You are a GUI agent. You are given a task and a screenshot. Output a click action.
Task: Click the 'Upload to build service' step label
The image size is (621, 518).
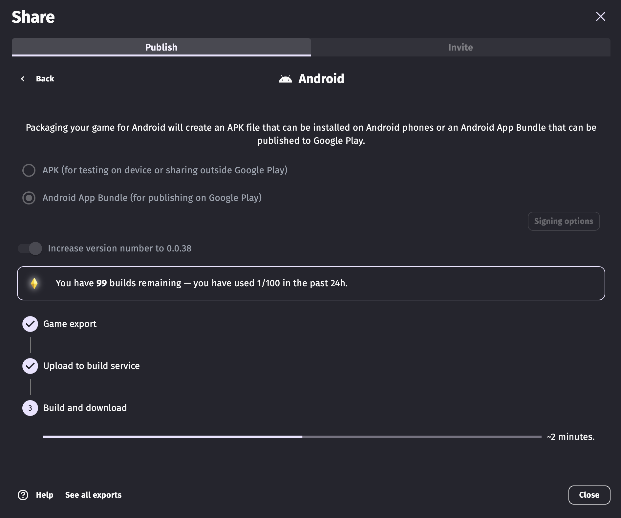(92, 366)
